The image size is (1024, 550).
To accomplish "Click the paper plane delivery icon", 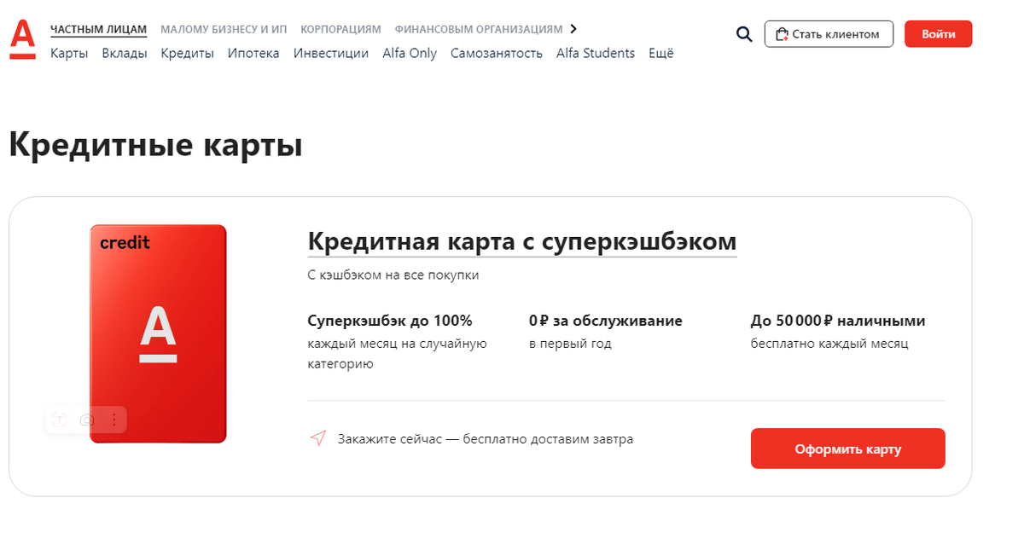I will point(318,437).
